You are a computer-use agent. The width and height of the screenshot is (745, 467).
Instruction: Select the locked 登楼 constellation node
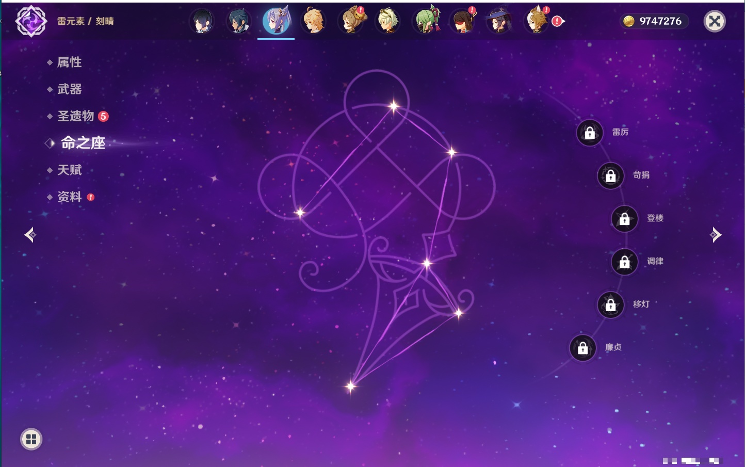(x=624, y=219)
